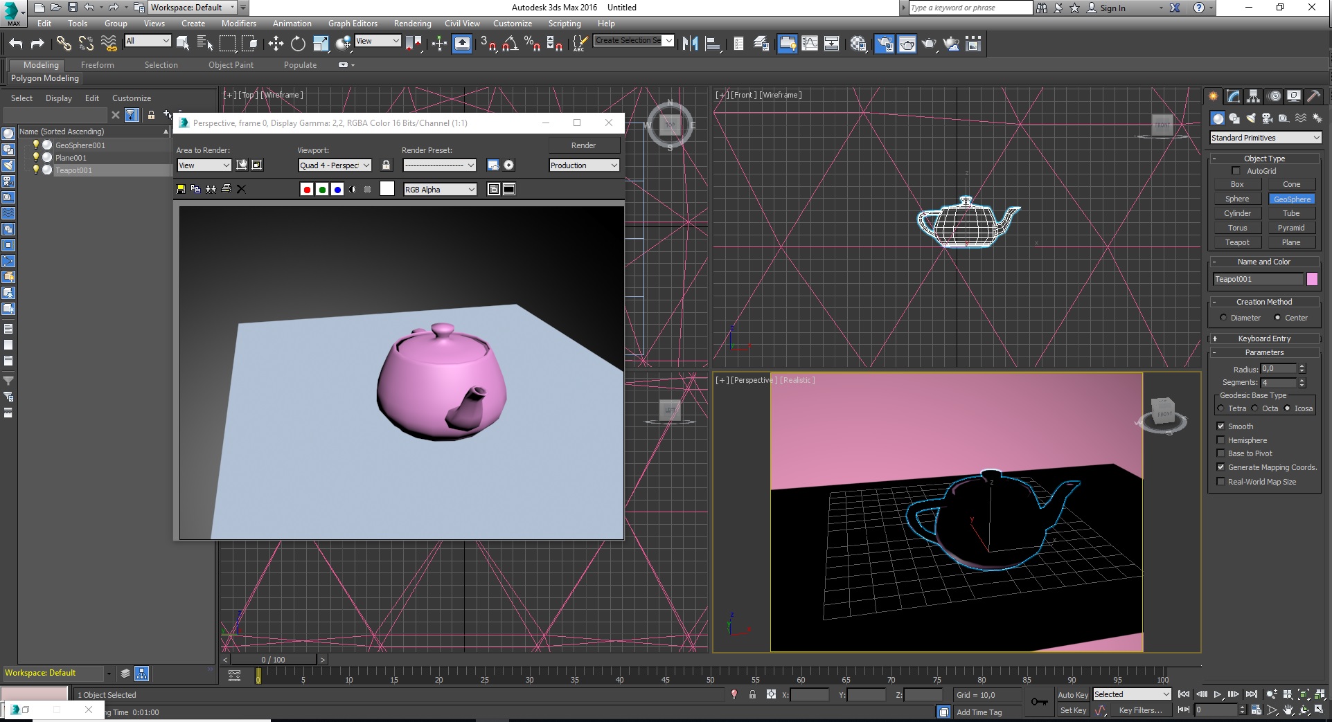Open the RGB Alpha channel dropdown
Screen dimensions: 1332x722
(x=440, y=190)
